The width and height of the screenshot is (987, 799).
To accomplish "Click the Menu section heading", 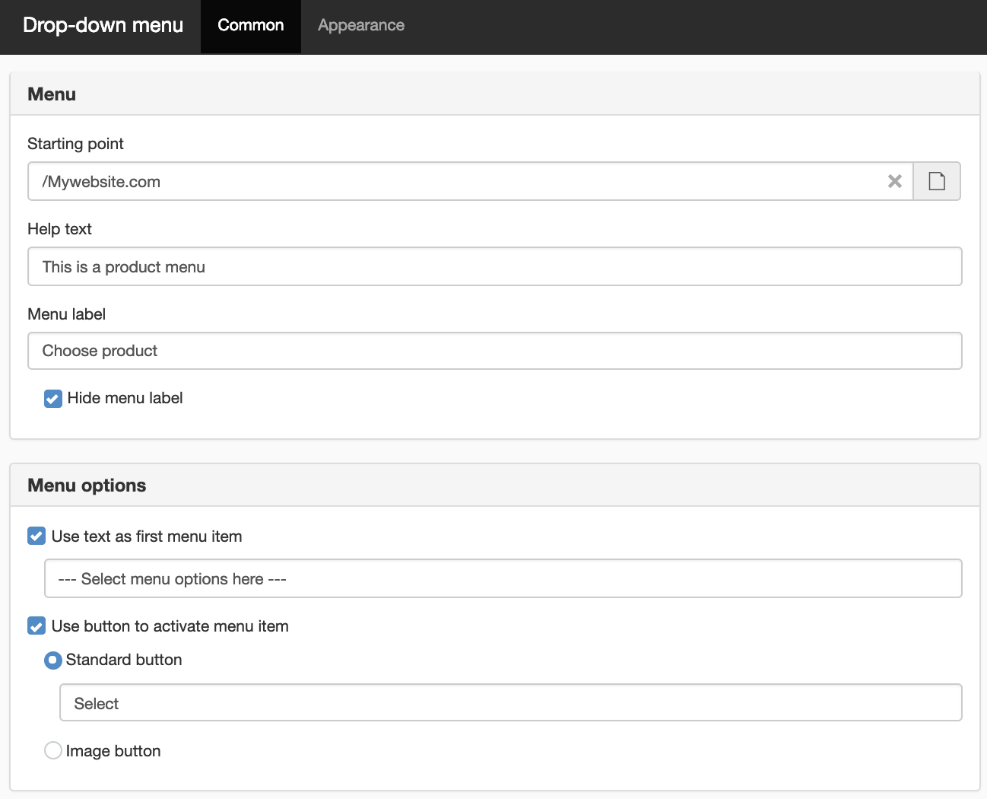I will (52, 94).
